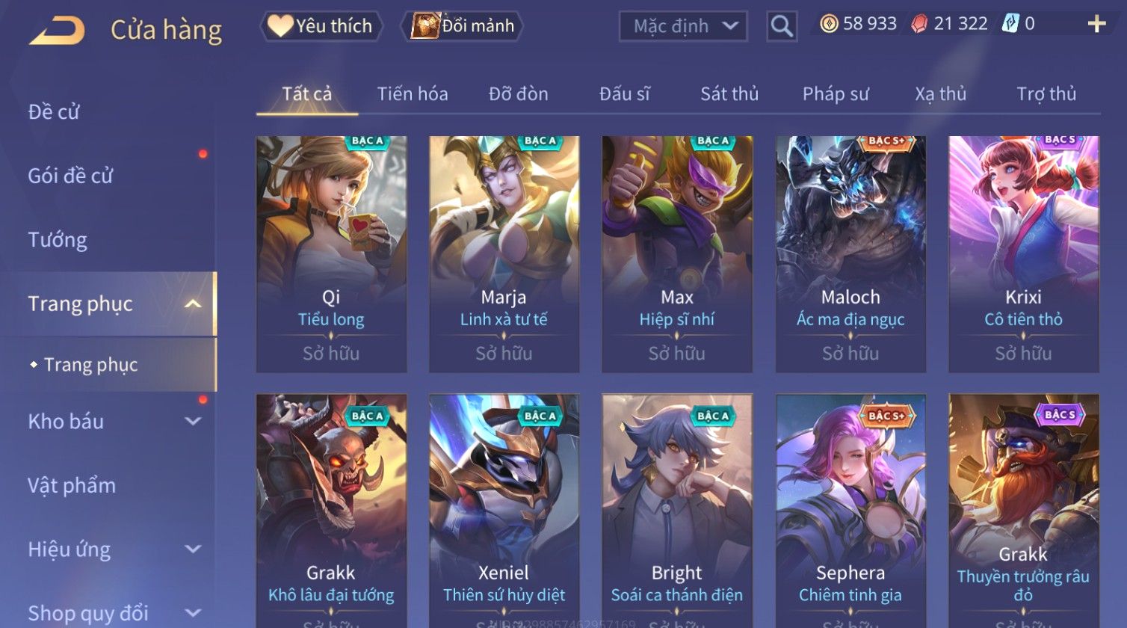
Task: Open the Mặc định sort dropdown
Action: (x=683, y=26)
